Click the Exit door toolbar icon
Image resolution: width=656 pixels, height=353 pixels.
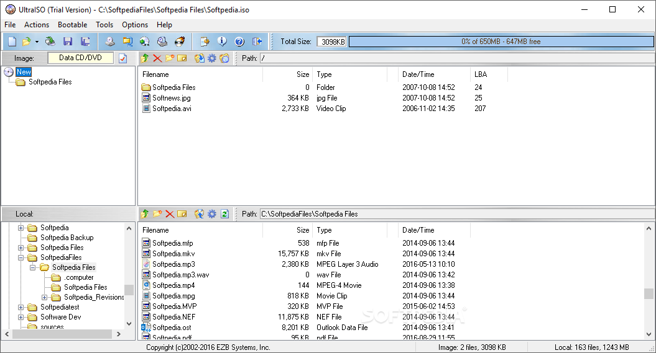coord(257,42)
